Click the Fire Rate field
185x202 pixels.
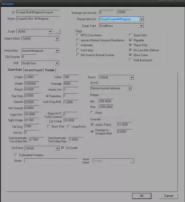32,96
